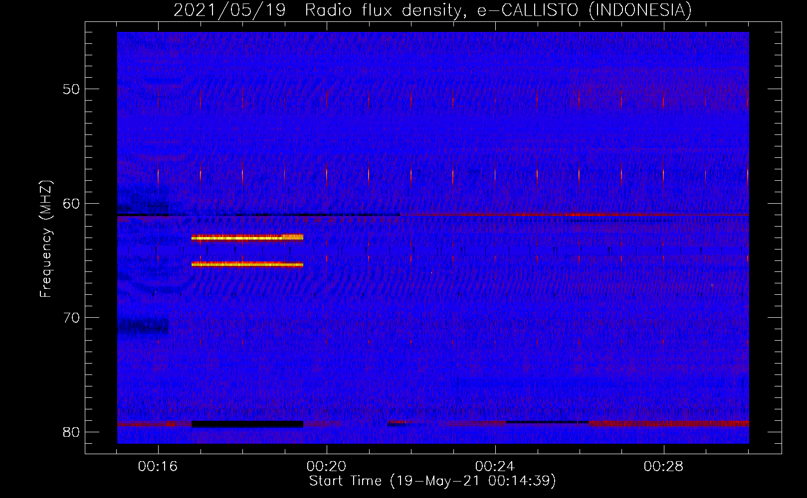807x498 pixels.
Task: Click the frequency tick label "60"
Action: click(71, 203)
